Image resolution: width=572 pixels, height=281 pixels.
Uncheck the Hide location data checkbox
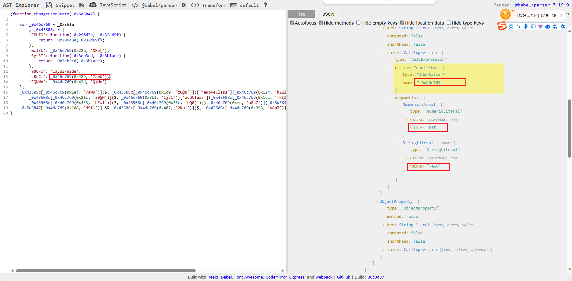[x=402, y=23]
